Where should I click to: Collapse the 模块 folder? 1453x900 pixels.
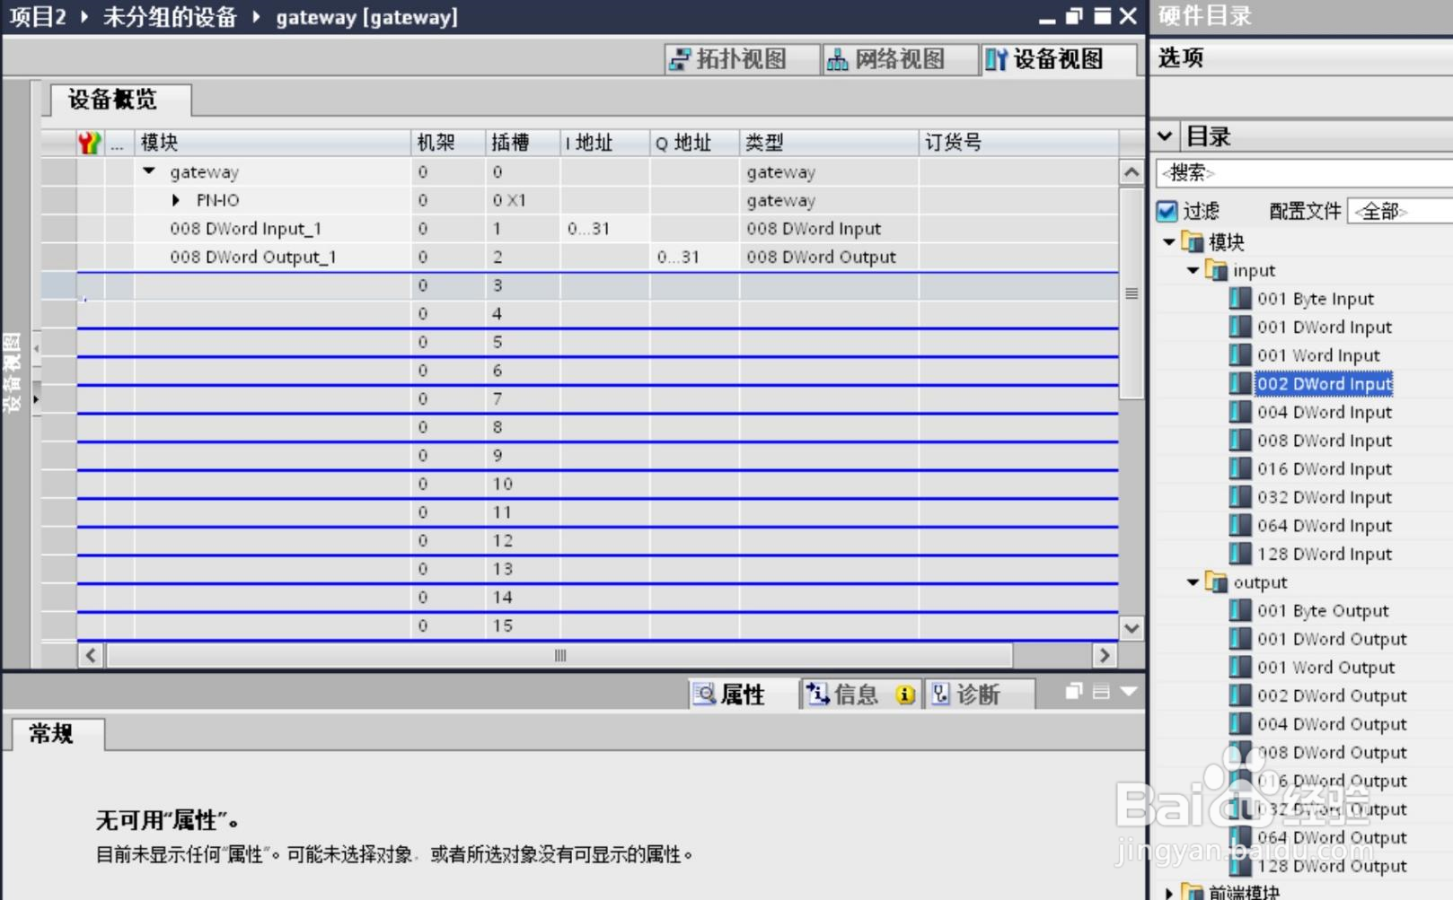[x=1169, y=241]
